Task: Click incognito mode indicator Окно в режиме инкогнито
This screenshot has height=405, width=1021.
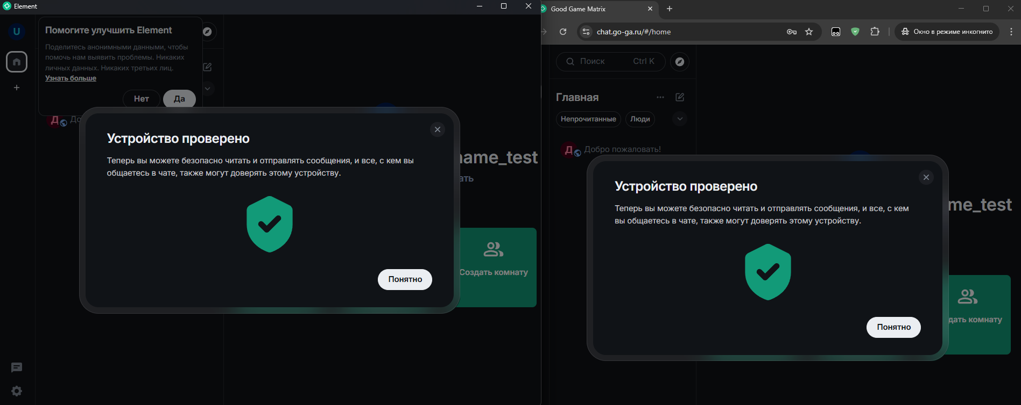Action: (947, 32)
